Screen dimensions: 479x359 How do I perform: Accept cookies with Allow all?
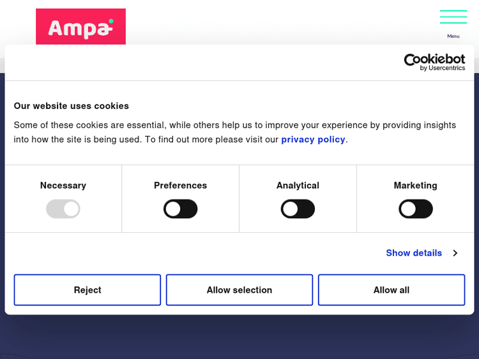click(392, 290)
